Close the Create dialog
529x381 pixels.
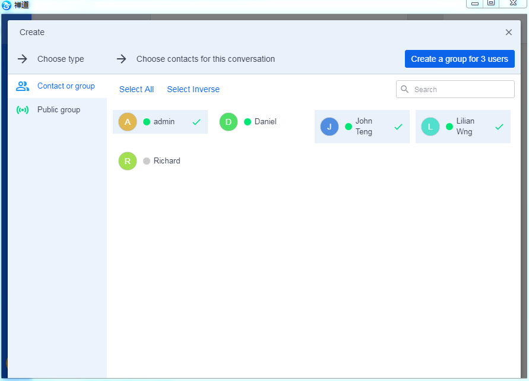tap(509, 33)
